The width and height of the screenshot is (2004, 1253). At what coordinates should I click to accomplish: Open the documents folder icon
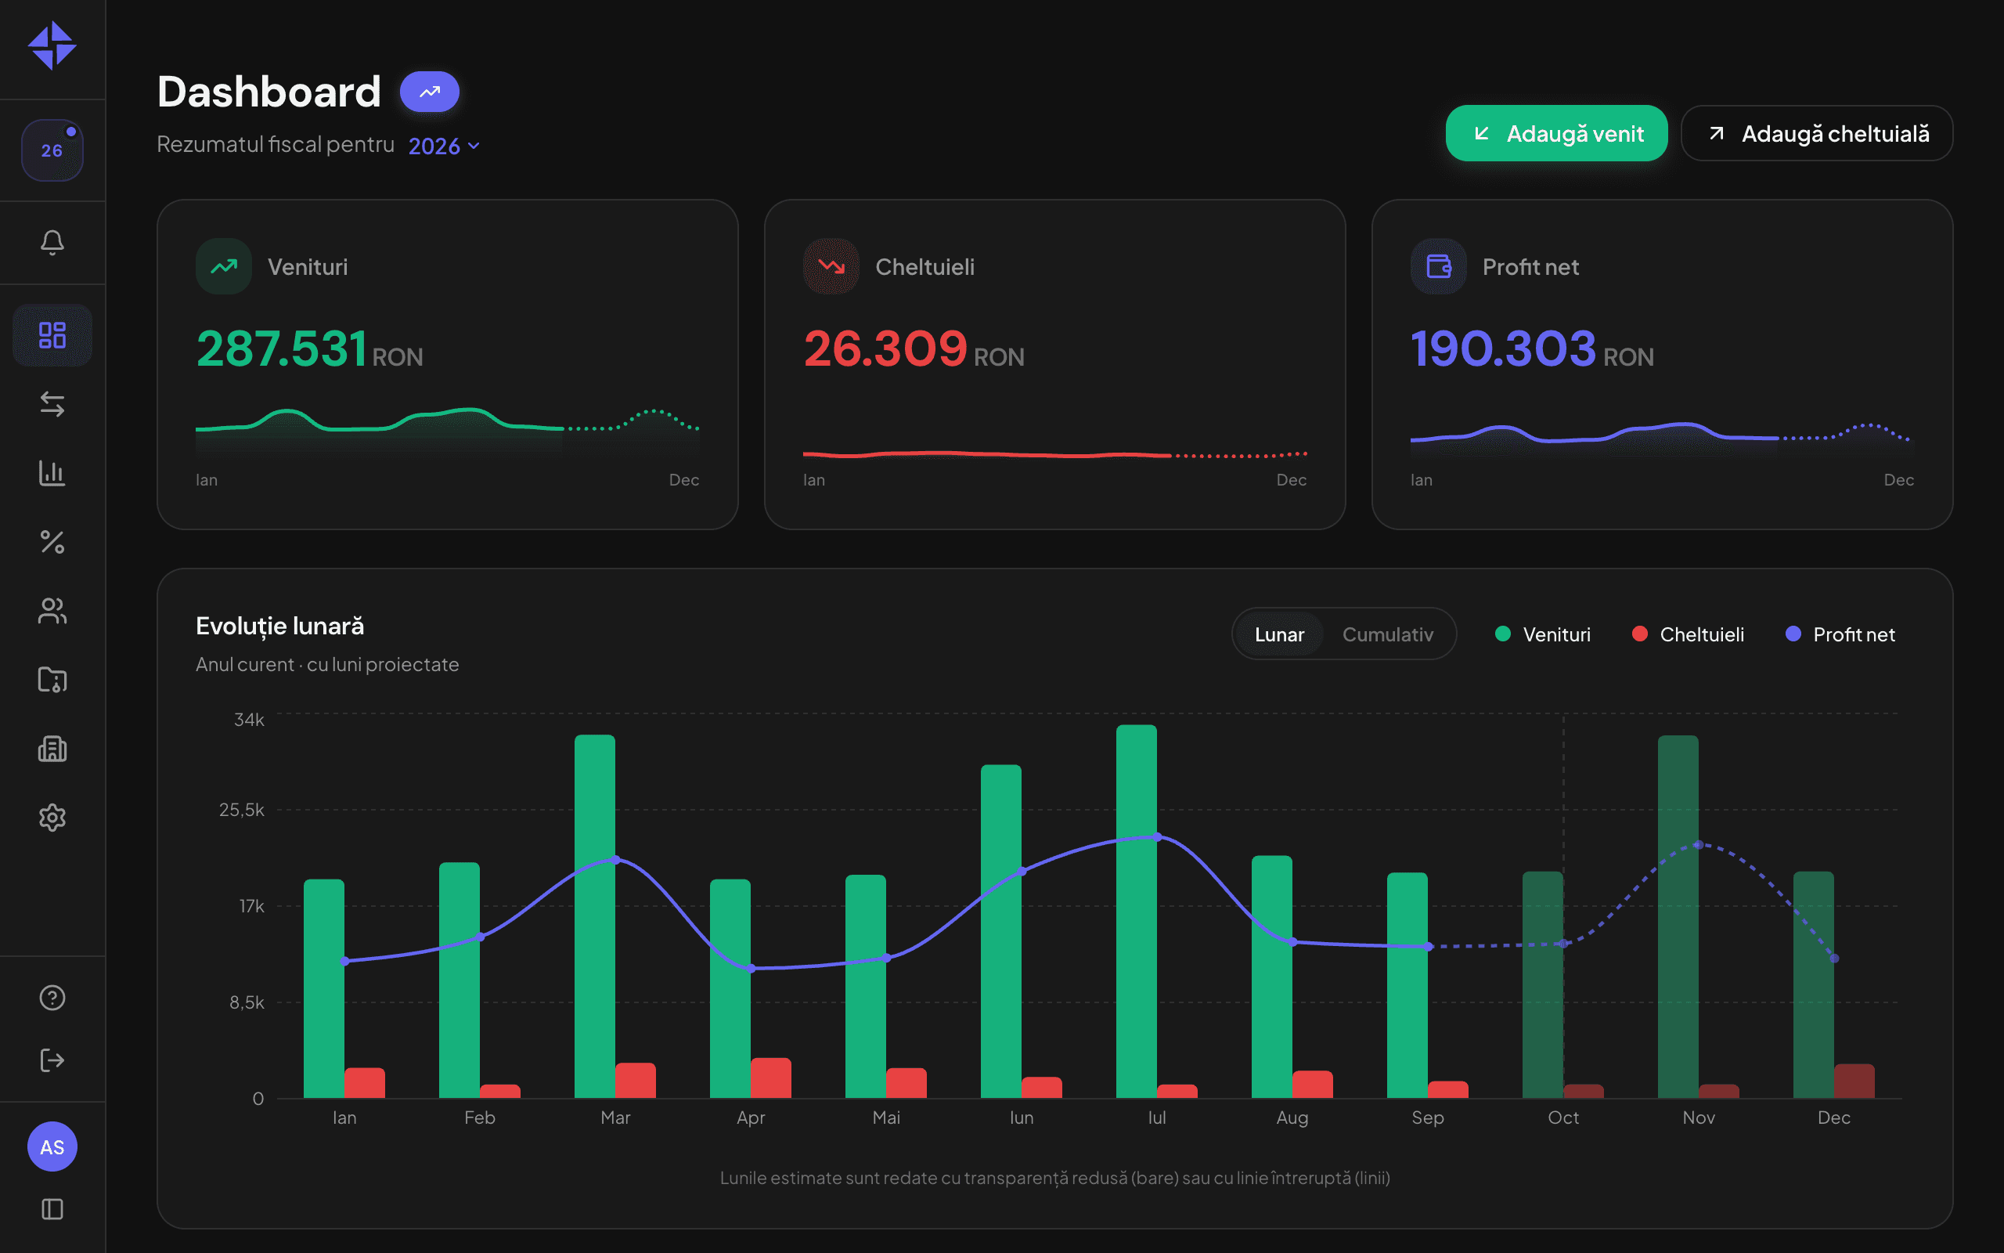coord(52,680)
